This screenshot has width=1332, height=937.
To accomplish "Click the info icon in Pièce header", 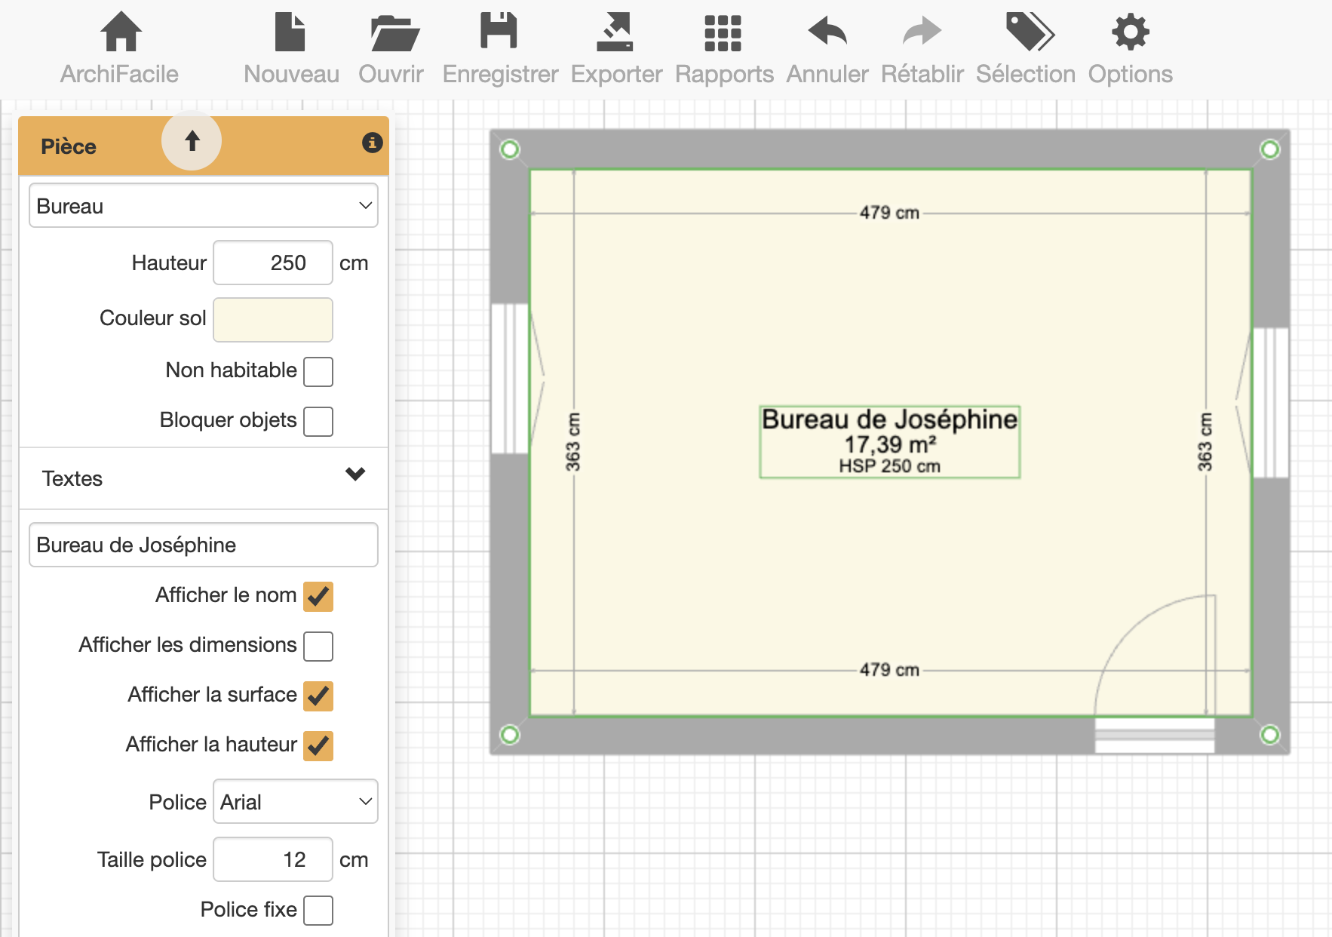I will coord(372,143).
